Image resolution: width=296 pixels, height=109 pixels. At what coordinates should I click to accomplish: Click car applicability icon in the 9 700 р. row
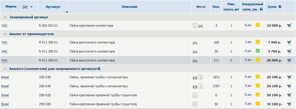pyautogui.click(x=195, y=52)
